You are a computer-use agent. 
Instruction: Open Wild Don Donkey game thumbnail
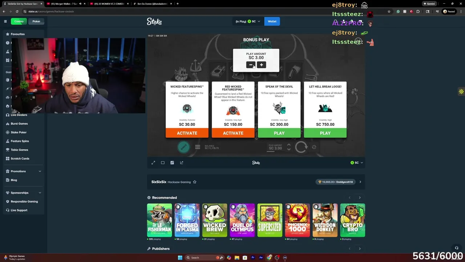[325, 220]
